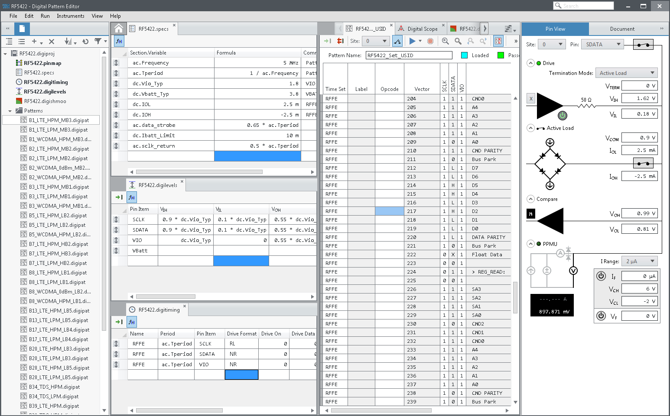Collapse the Patterns tree folder
The image size is (670, 416).
point(10,111)
